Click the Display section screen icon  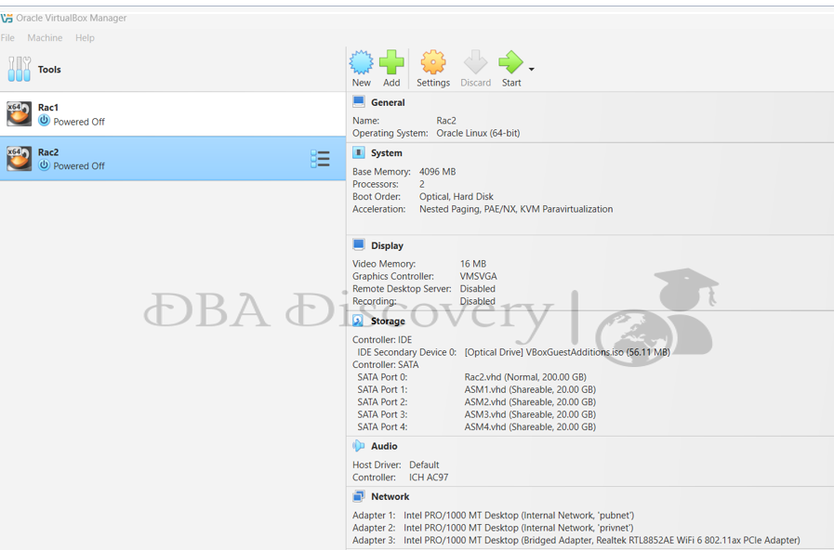click(359, 245)
